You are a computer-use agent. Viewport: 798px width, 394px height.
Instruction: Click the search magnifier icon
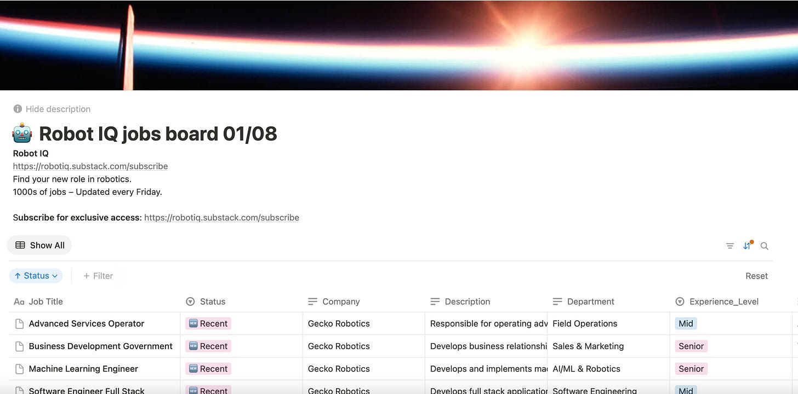pos(765,246)
